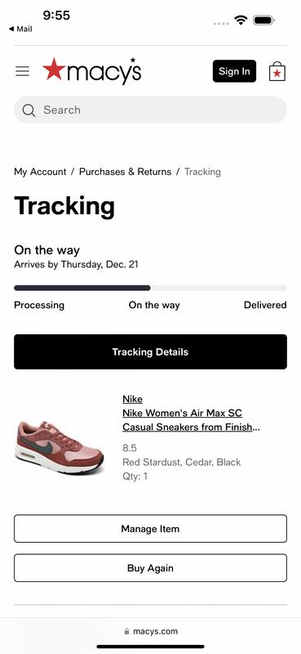The width and height of the screenshot is (301, 654).
Task: Tap the battery status icon
Action: point(263,20)
